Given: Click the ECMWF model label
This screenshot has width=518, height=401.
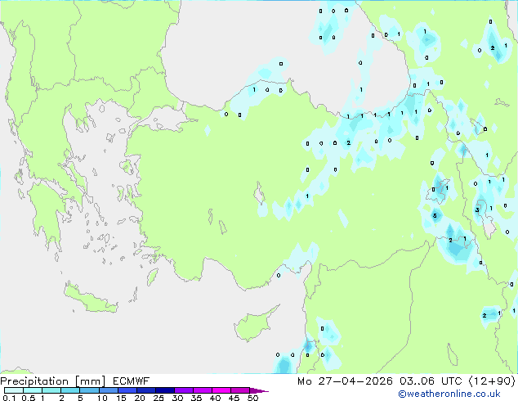Looking at the screenshot, I should (x=132, y=381).
